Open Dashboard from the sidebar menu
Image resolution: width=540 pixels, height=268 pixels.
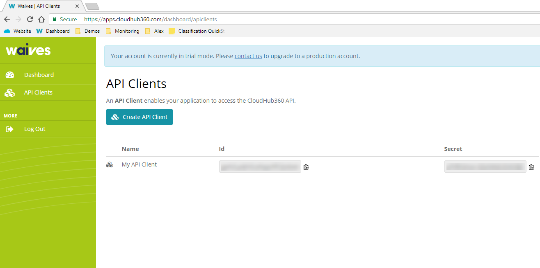click(x=48, y=75)
